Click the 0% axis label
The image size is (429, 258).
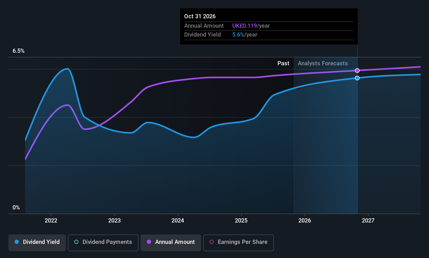click(16, 207)
